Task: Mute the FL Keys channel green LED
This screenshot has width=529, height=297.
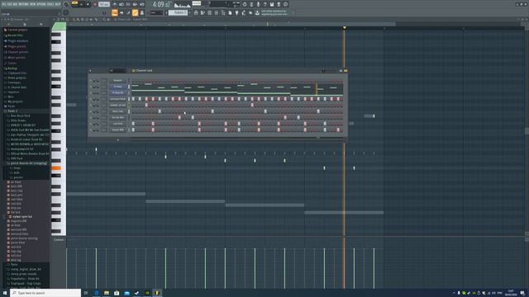Action: coord(91,87)
